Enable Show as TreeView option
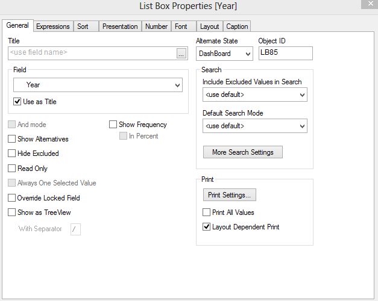 click(x=12, y=213)
